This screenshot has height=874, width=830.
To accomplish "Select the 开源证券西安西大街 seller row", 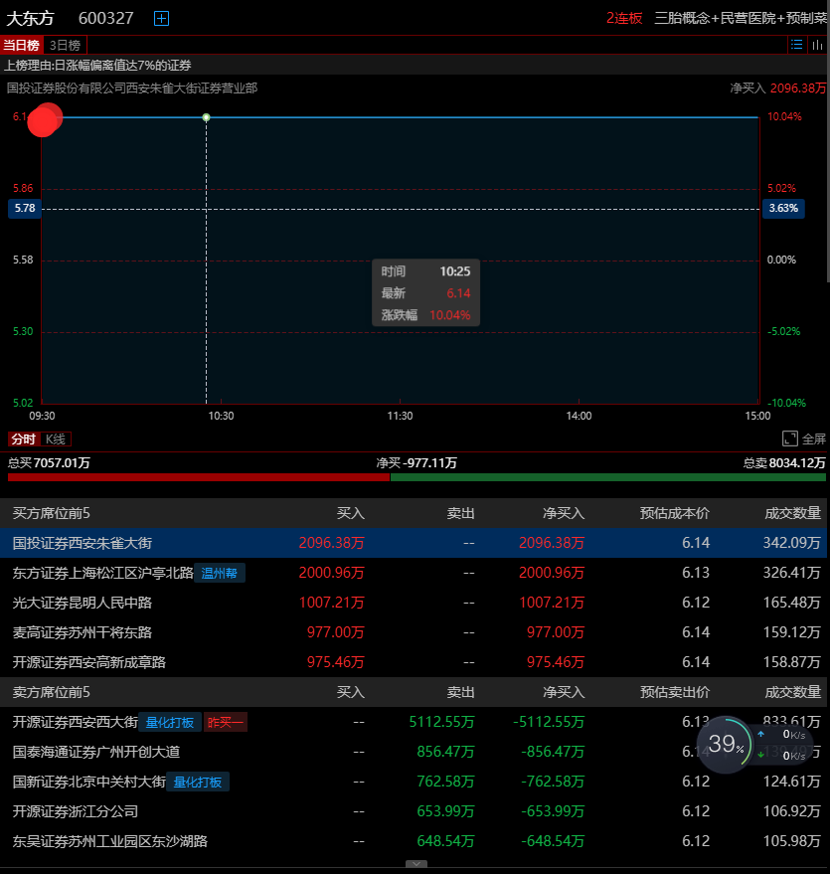I will [x=414, y=723].
